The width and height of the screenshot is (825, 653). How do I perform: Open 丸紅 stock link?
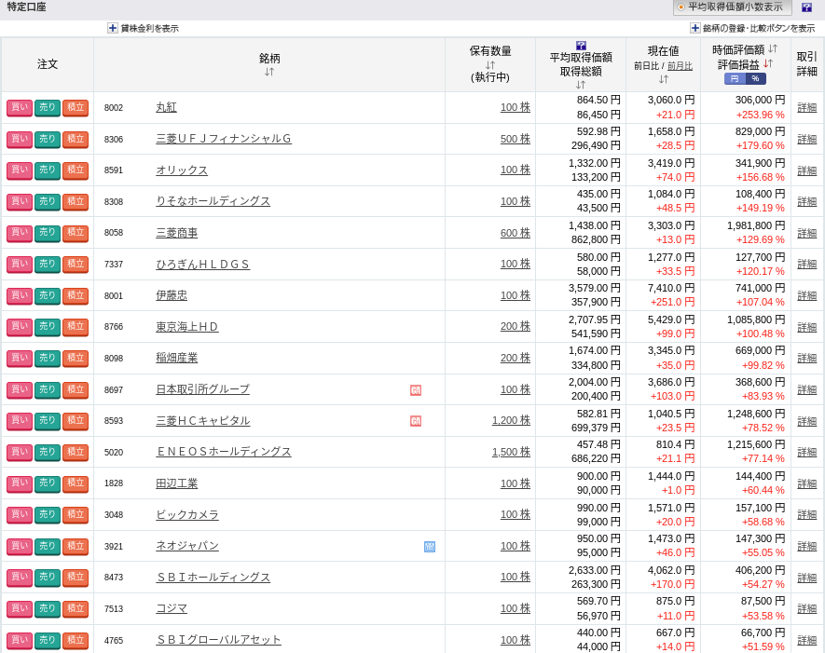(x=166, y=107)
